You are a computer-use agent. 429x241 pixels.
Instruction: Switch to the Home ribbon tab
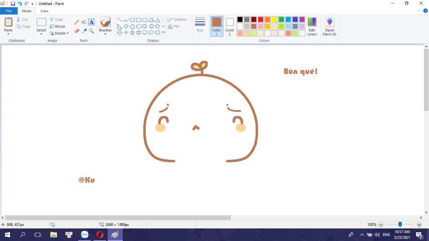26,11
